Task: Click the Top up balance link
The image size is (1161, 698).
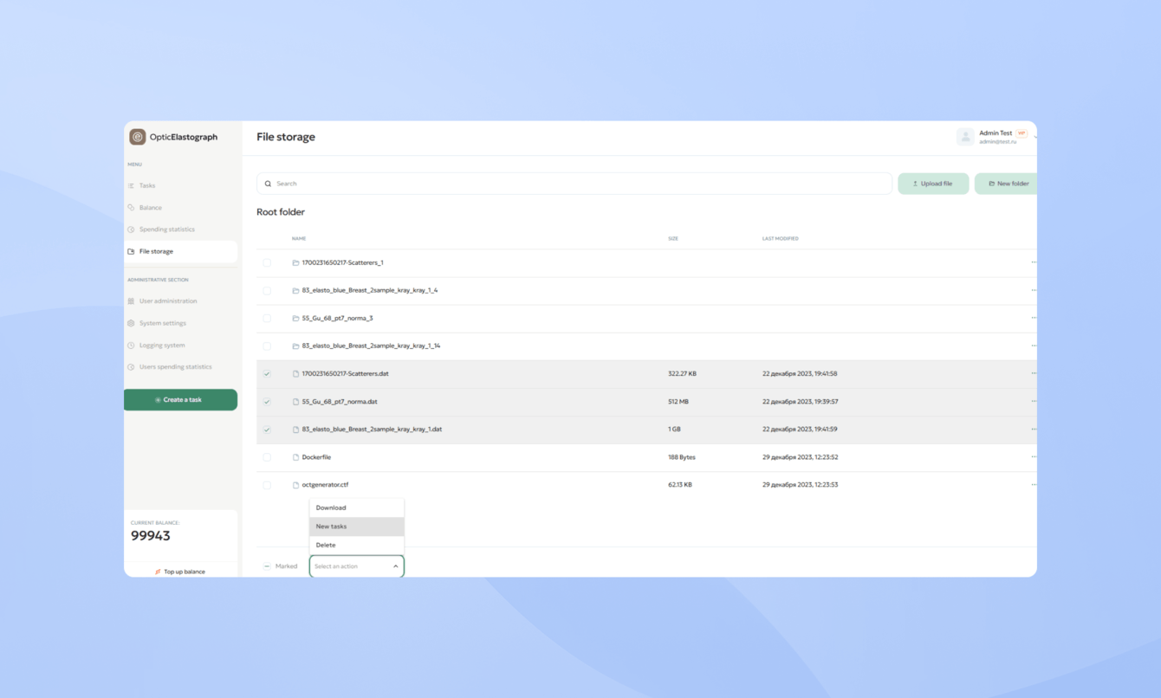Action: (x=180, y=572)
